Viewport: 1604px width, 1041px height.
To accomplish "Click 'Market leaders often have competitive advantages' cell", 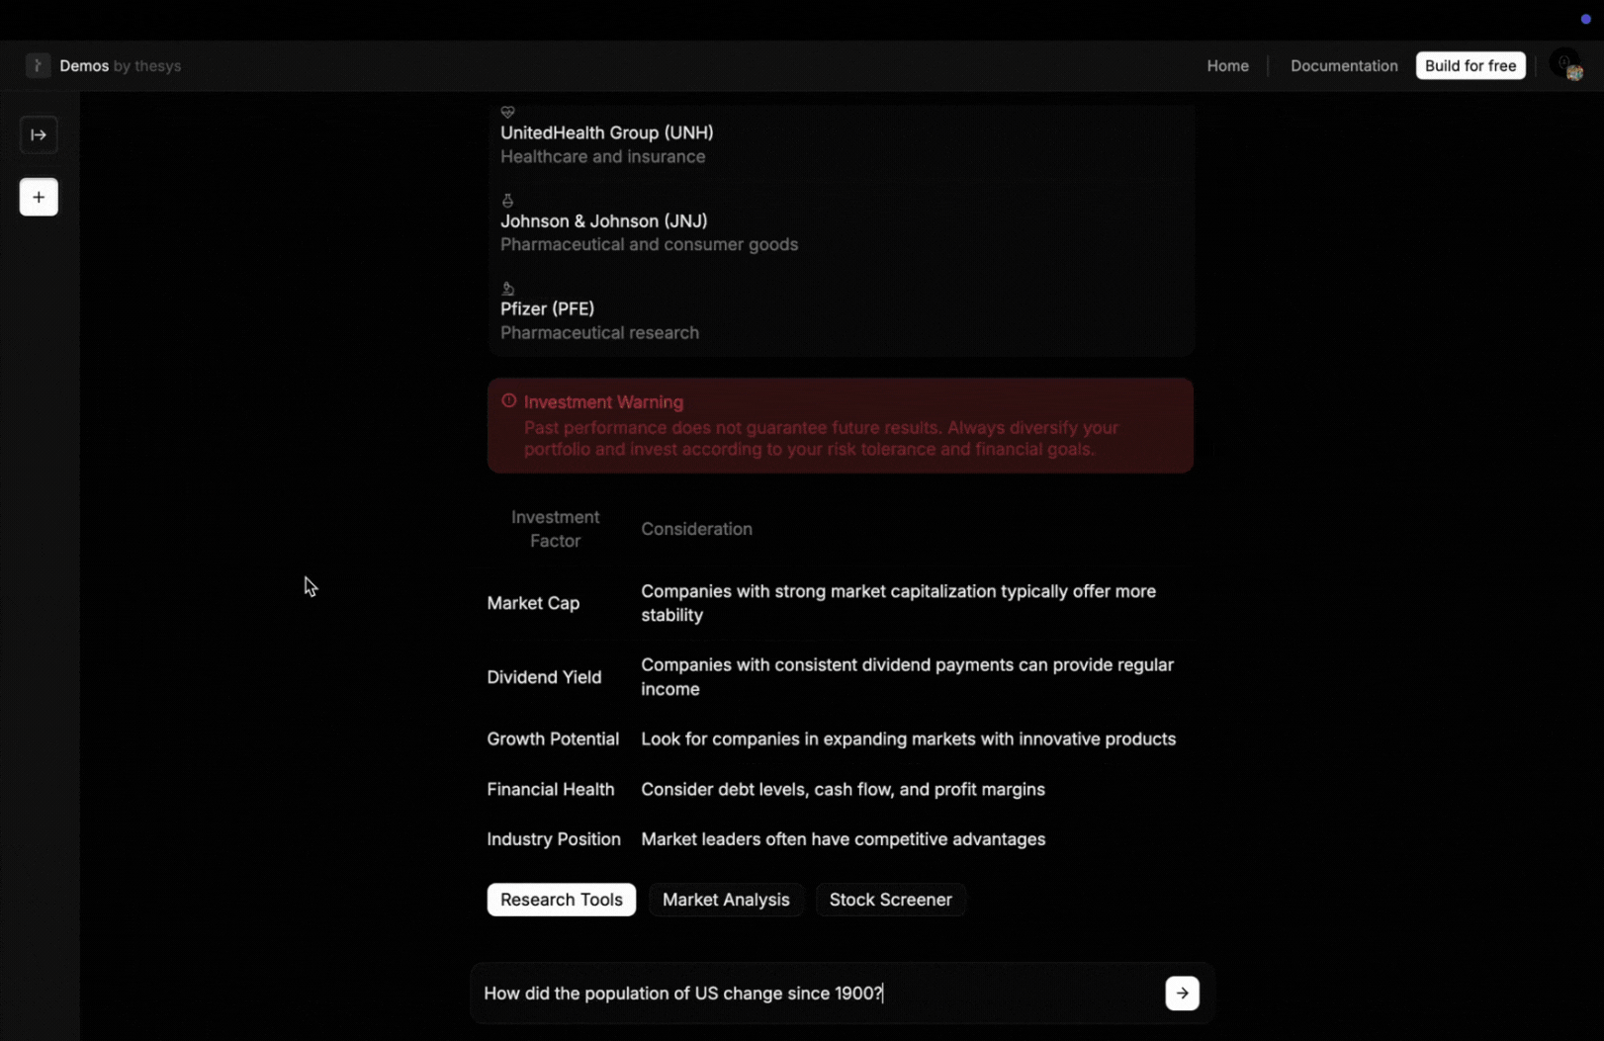I will click(843, 838).
